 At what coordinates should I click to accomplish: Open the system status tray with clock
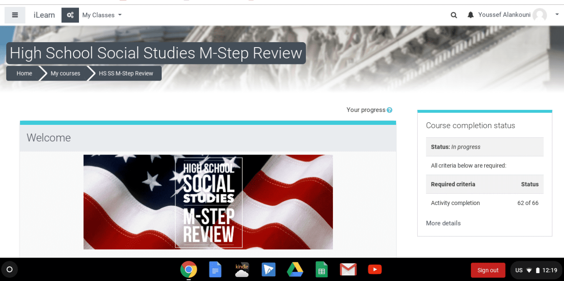click(536, 270)
